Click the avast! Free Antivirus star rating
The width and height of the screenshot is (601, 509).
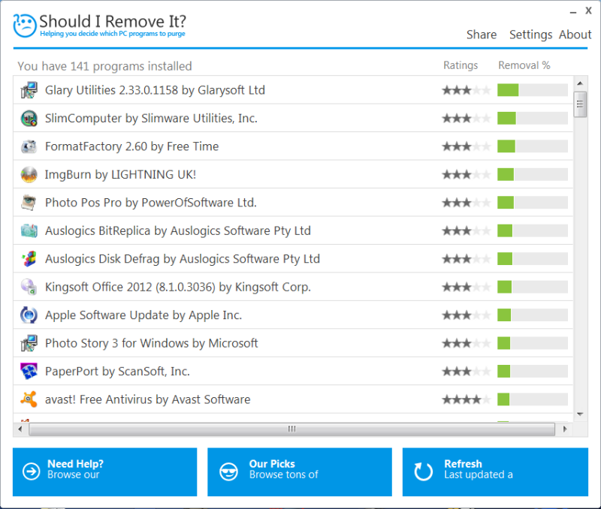pyautogui.click(x=466, y=399)
